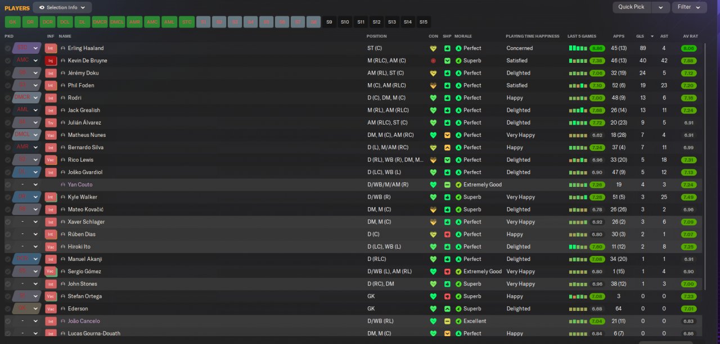Click Mateo Kovačić's condition heart icon
720x344 pixels.
[x=433, y=209]
